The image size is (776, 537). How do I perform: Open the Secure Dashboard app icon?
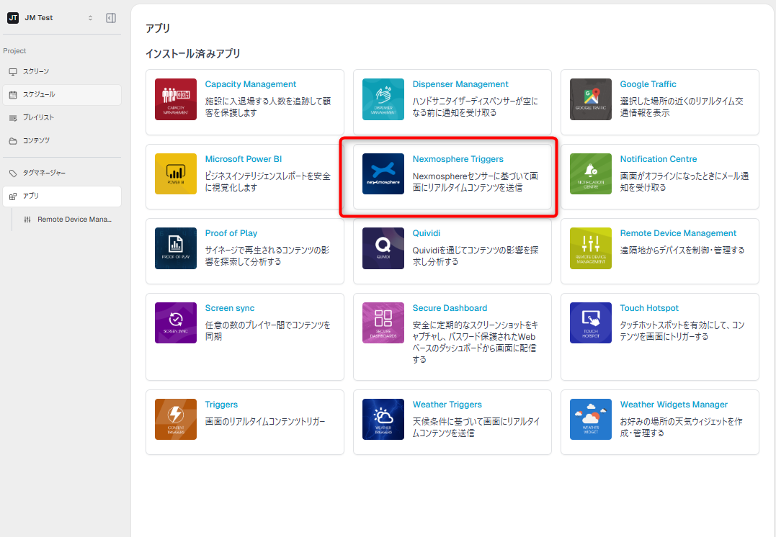[x=383, y=323]
